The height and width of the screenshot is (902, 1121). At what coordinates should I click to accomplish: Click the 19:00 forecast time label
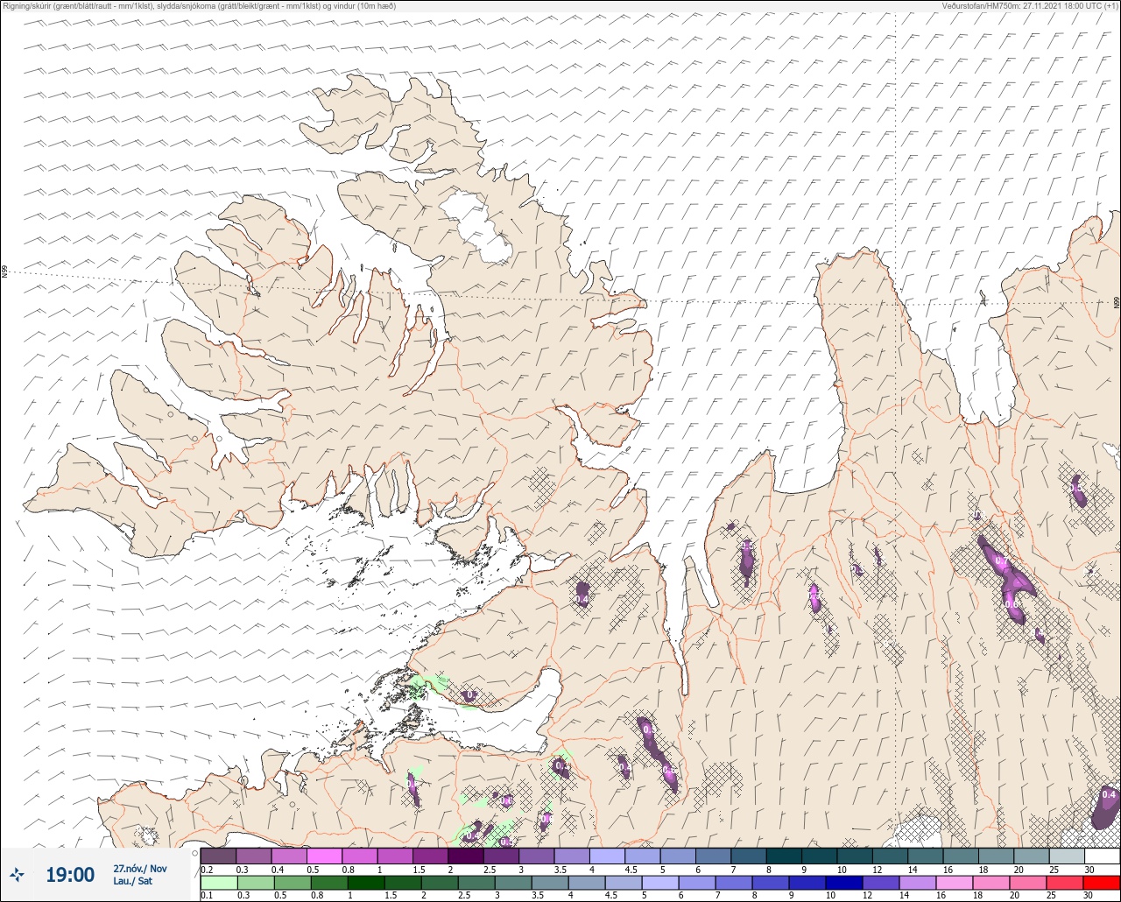pos(70,875)
